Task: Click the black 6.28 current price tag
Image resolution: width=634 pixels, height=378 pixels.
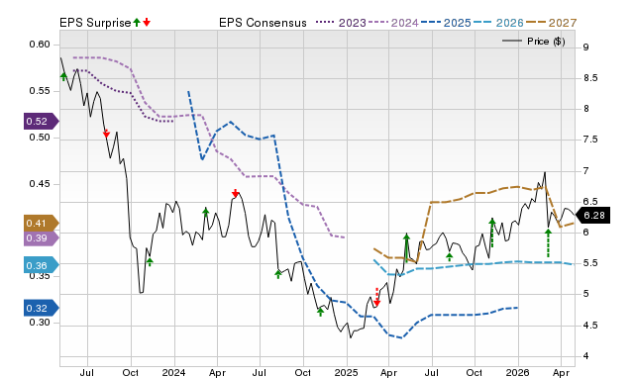Action: tap(592, 216)
